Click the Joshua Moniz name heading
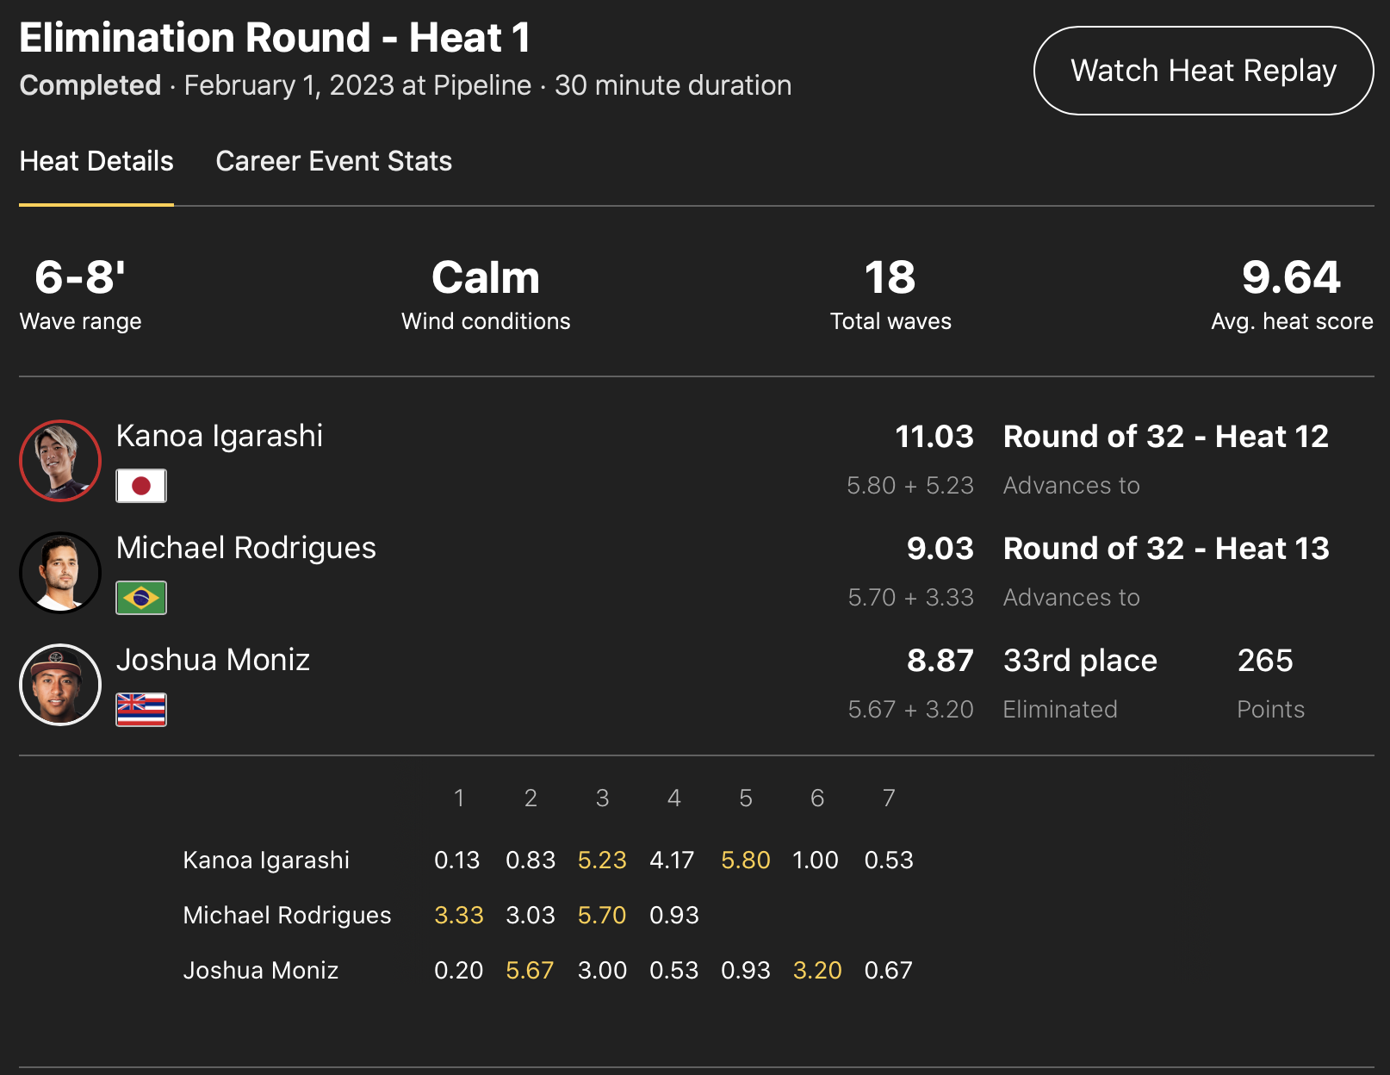Image resolution: width=1390 pixels, height=1075 pixels. point(213,660)
